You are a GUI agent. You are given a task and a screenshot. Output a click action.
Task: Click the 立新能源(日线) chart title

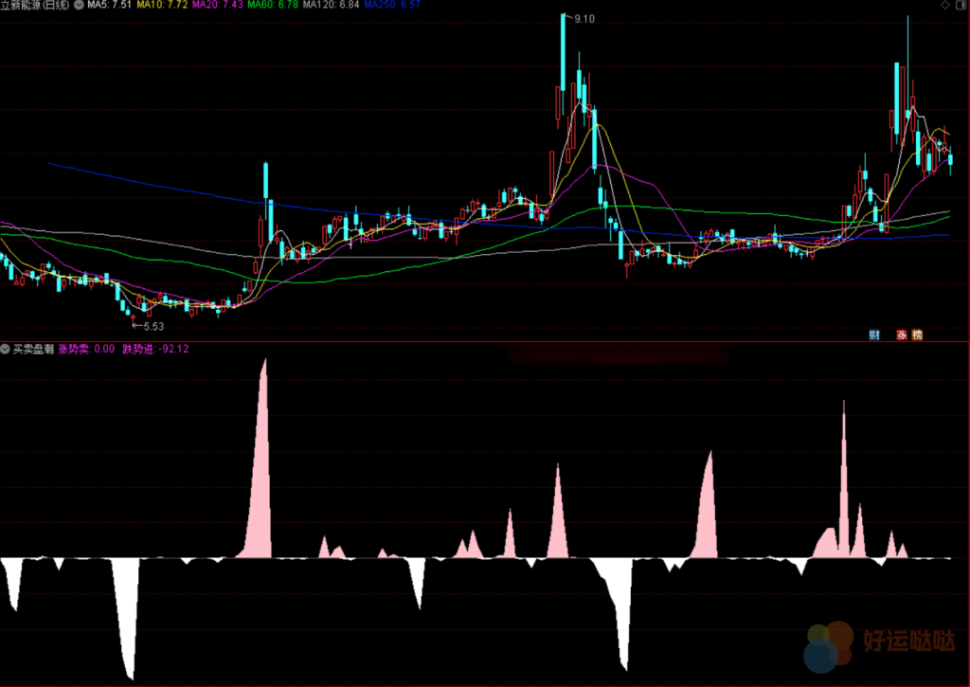(x=35, y=5)
